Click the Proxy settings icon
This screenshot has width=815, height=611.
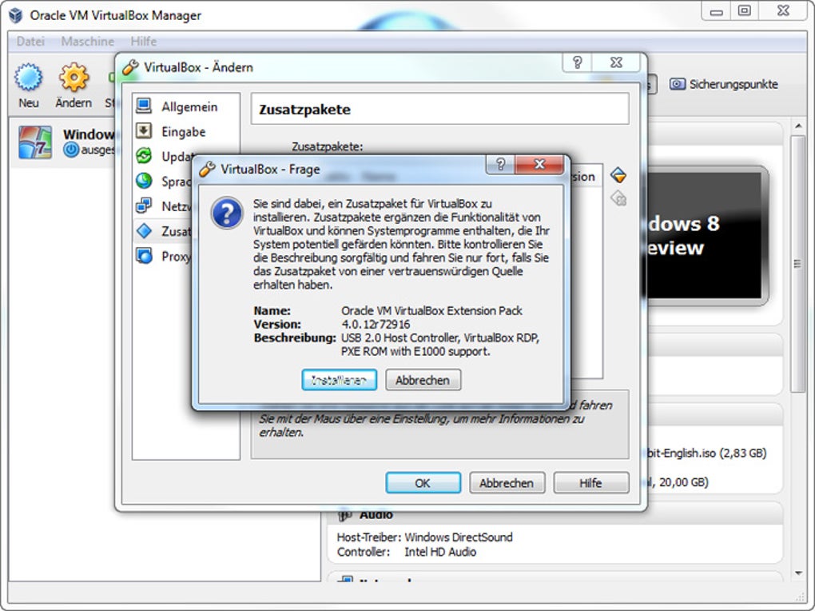144,256
